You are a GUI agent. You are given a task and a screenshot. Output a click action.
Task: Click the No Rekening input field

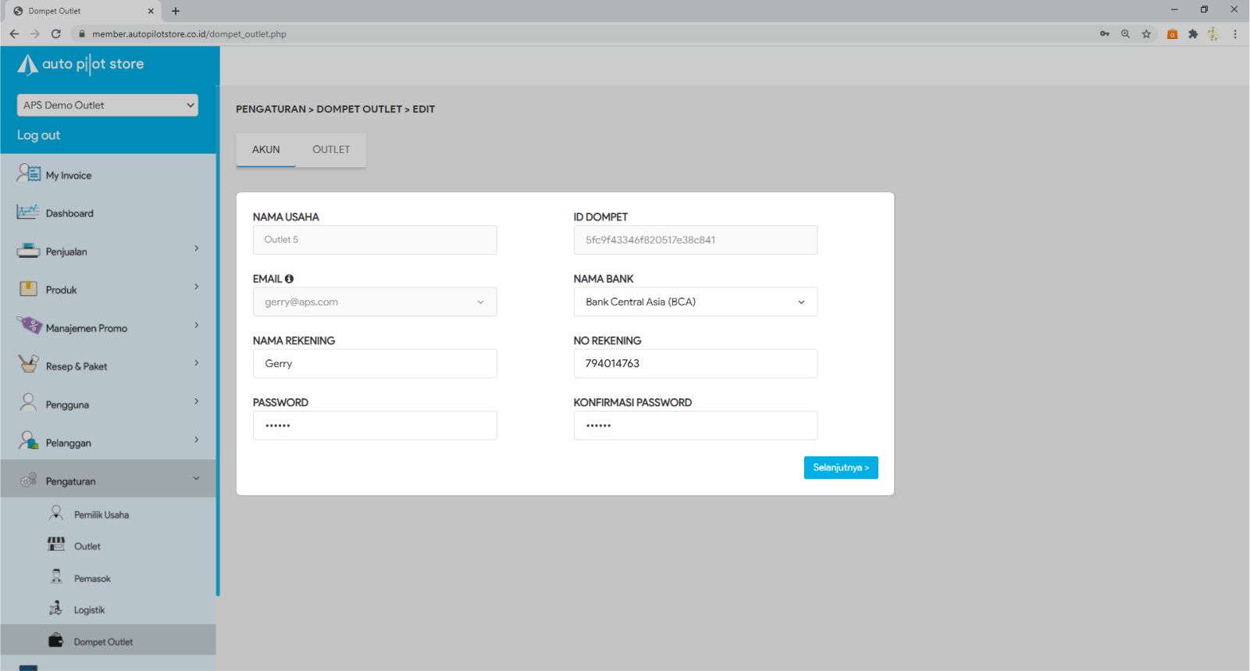click(695, 364)
